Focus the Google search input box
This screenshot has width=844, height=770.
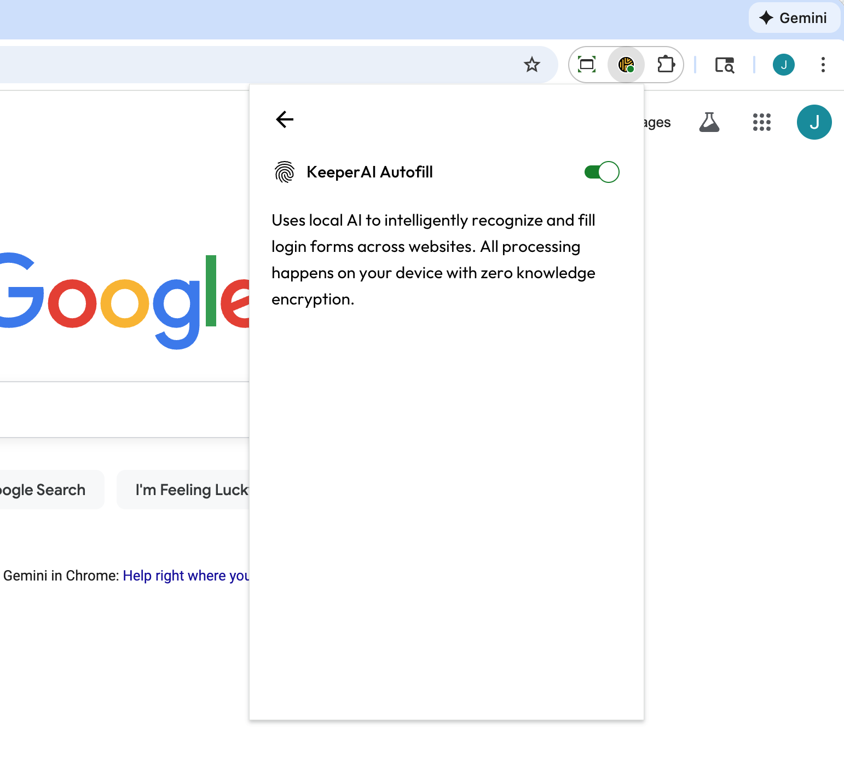coord(120,409)
